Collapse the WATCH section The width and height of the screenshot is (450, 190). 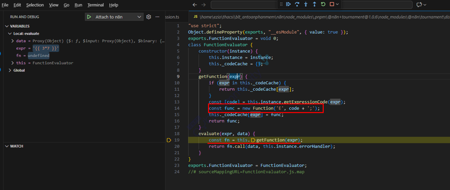pyautogui.click(x=7, y=146)
